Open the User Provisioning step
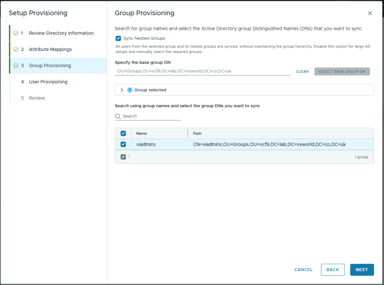 click(48, 82)
